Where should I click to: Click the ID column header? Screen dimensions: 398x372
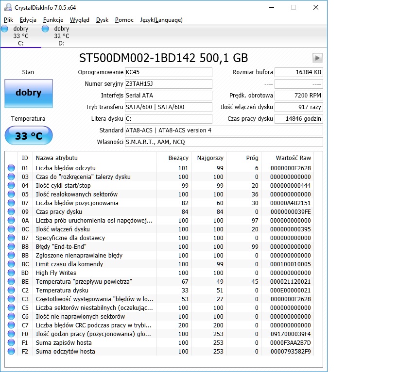tap(25, 158)
